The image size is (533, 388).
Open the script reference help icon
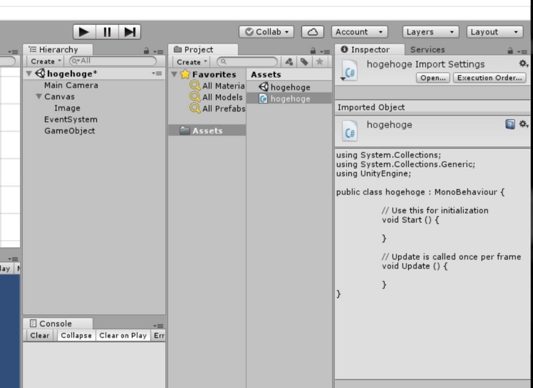[x=510, y=124]
